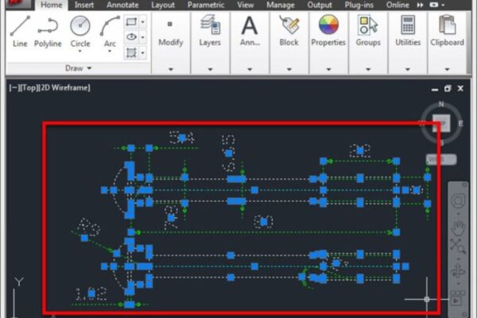The image size is (477, 318).
Task: Open the Groups panel icon
Action: click(367, 29)
